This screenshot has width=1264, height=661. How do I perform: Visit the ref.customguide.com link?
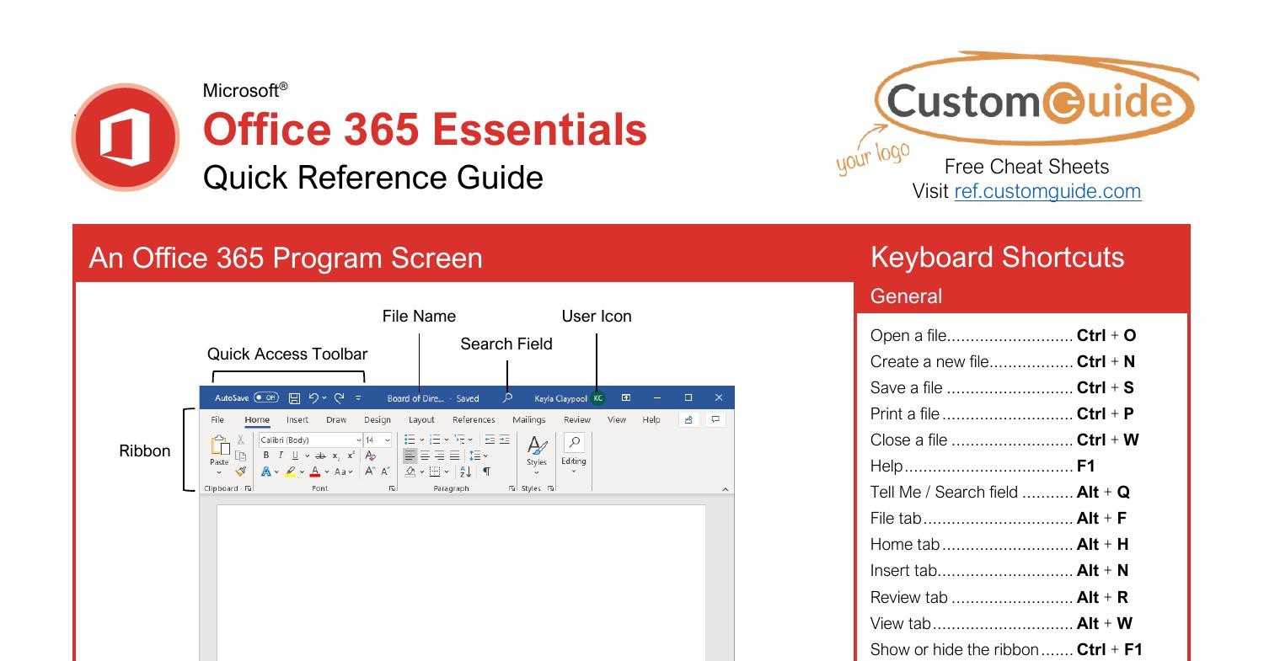coord(1047,191)
